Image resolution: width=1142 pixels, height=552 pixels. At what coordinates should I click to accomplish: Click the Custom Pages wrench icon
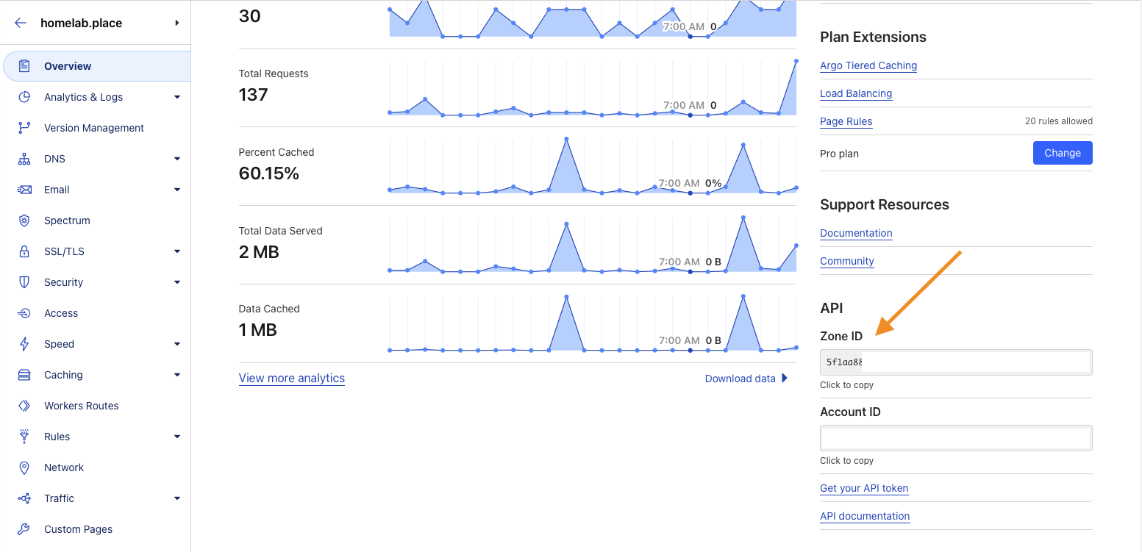[x=24, y=529]
